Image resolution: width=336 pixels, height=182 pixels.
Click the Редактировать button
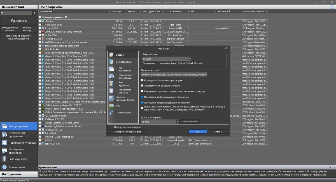click(x=190, y=122)
